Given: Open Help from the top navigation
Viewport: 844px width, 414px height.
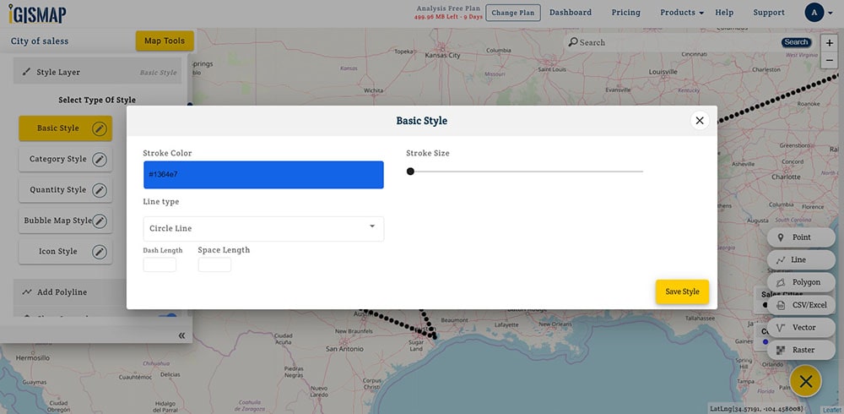Looking at the screenshot, I should click(724, 13).
